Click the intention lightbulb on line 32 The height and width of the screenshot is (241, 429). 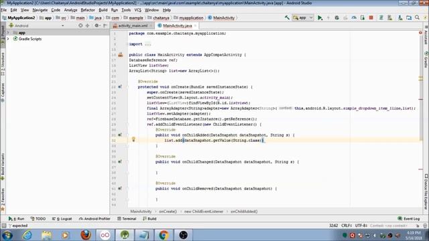[133, 139]
